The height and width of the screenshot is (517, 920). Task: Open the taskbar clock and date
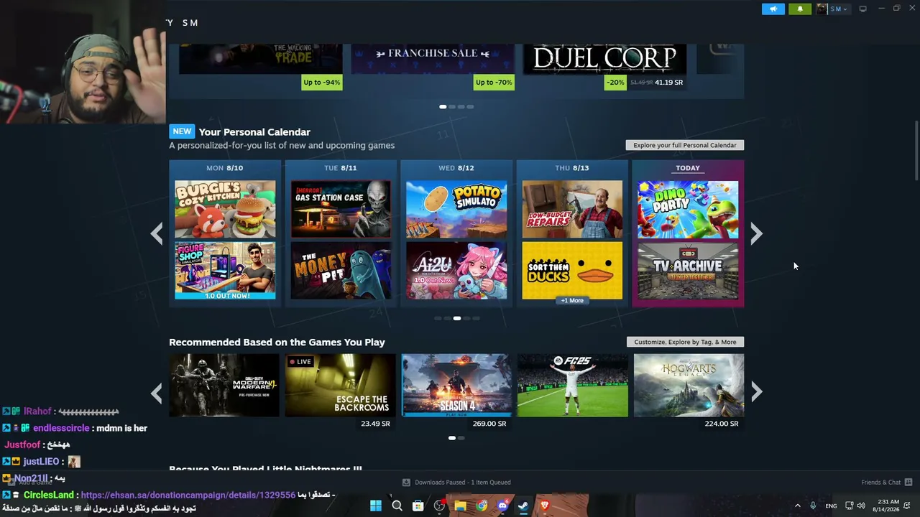[888, 506]
